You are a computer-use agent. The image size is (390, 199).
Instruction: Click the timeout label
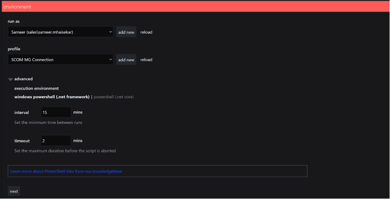pos(22,141)
